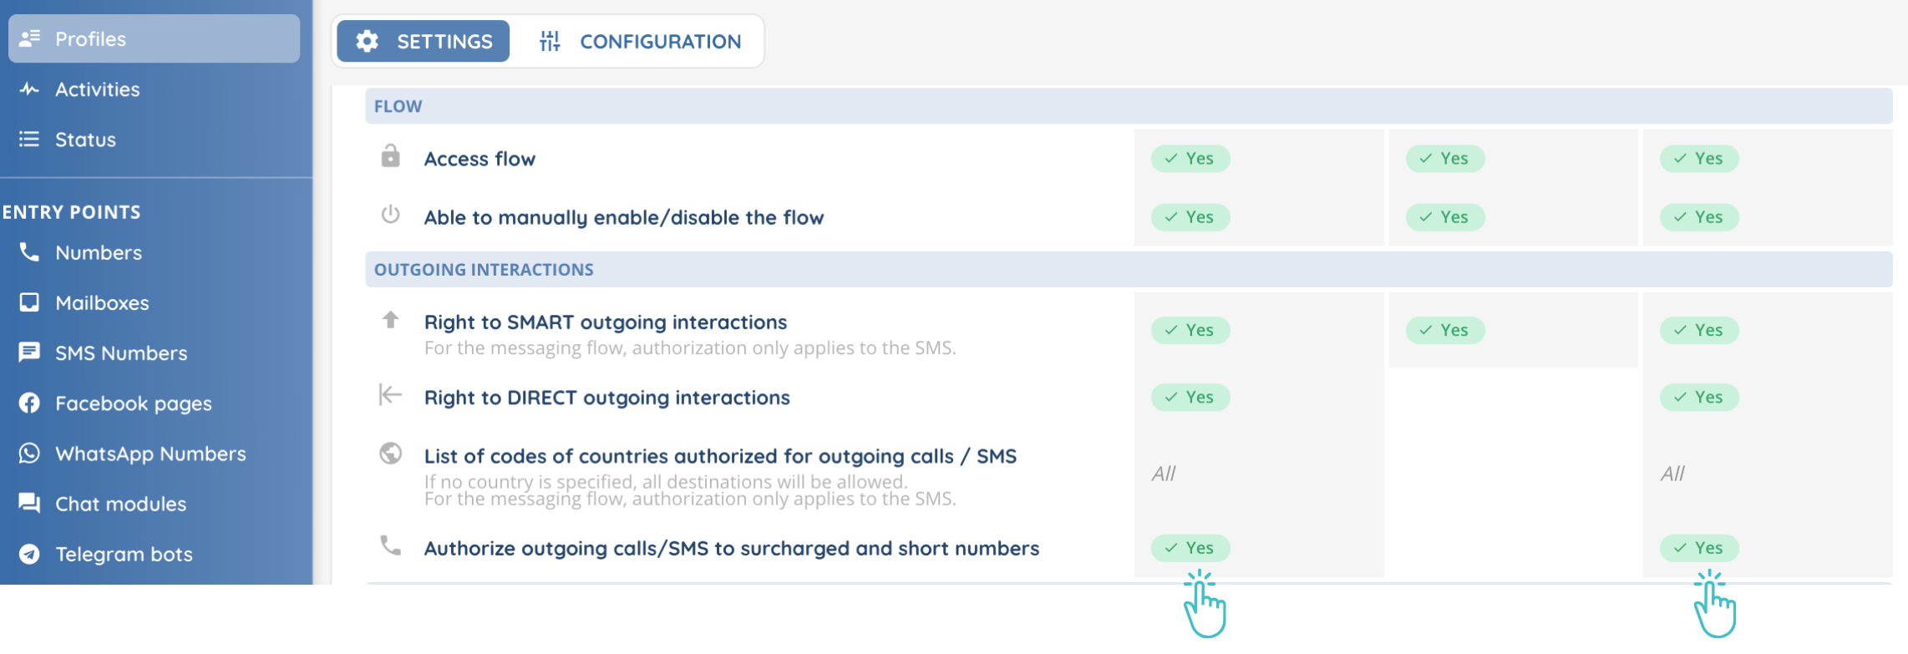Click the Telegram bots icon
This screenshot has height=654, width=1908.
29,554
